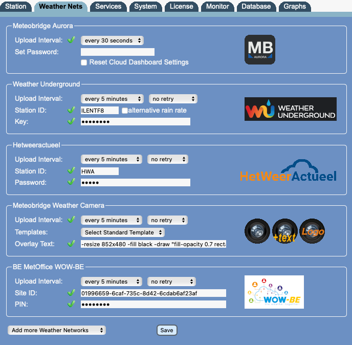Toggle the alternative rain rate checkbox

[x=124, y=111]
